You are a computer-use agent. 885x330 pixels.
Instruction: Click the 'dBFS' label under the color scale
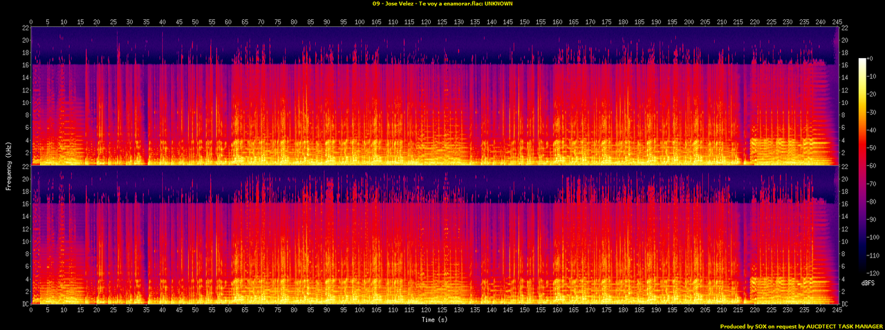868,284
